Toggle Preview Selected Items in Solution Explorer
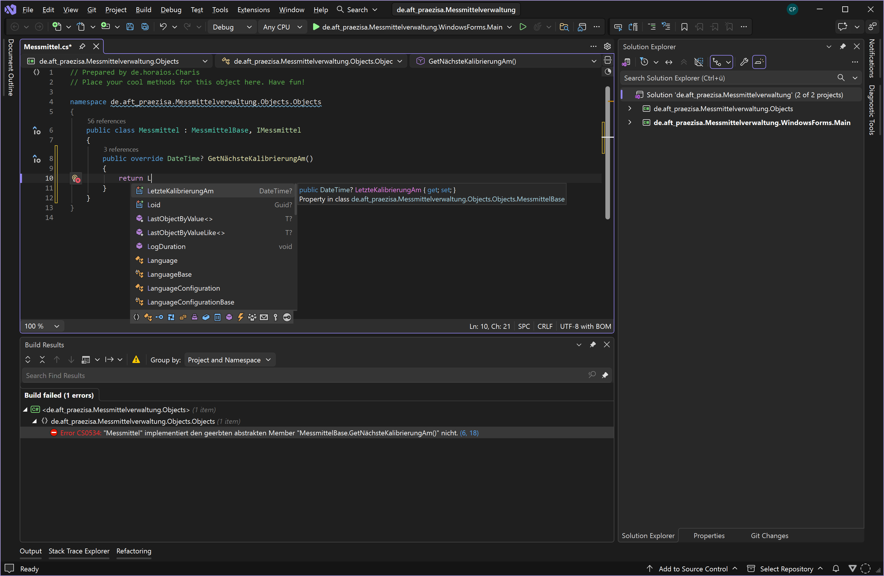 pos(759,62)
